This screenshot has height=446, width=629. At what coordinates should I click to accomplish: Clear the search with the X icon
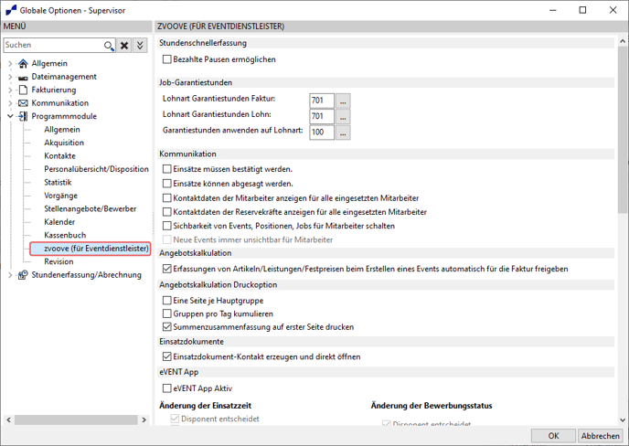124,46
